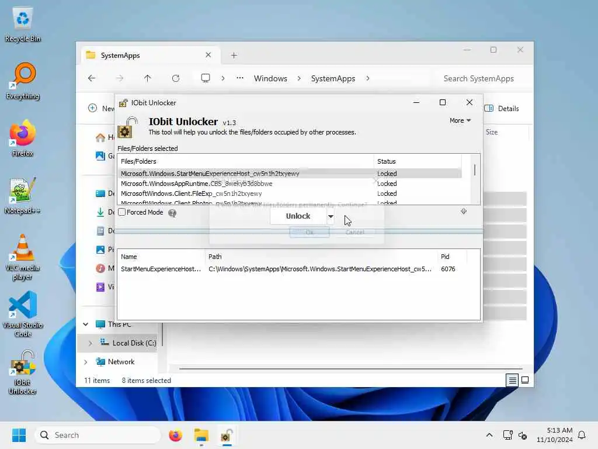
Task: Select the SystemApps Explorer tab
Action: click(149, 56)
